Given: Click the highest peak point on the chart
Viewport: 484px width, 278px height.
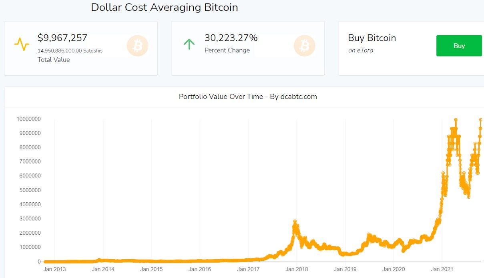Looking at the screenshot, I should click(x=456, y=119).
